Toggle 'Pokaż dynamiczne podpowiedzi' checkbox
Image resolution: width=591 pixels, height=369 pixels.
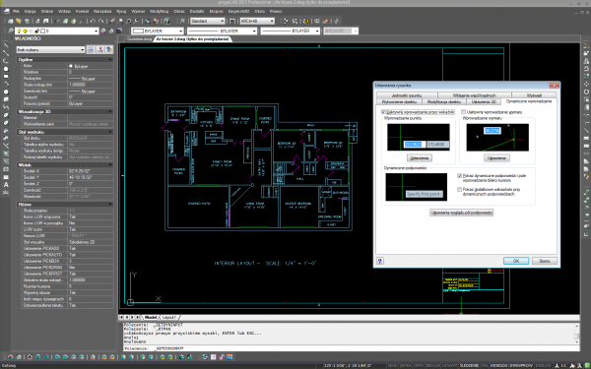459,176
